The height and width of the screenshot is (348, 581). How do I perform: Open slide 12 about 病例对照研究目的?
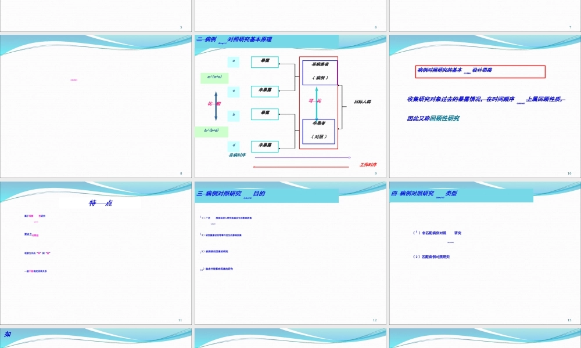coord(290,253)
